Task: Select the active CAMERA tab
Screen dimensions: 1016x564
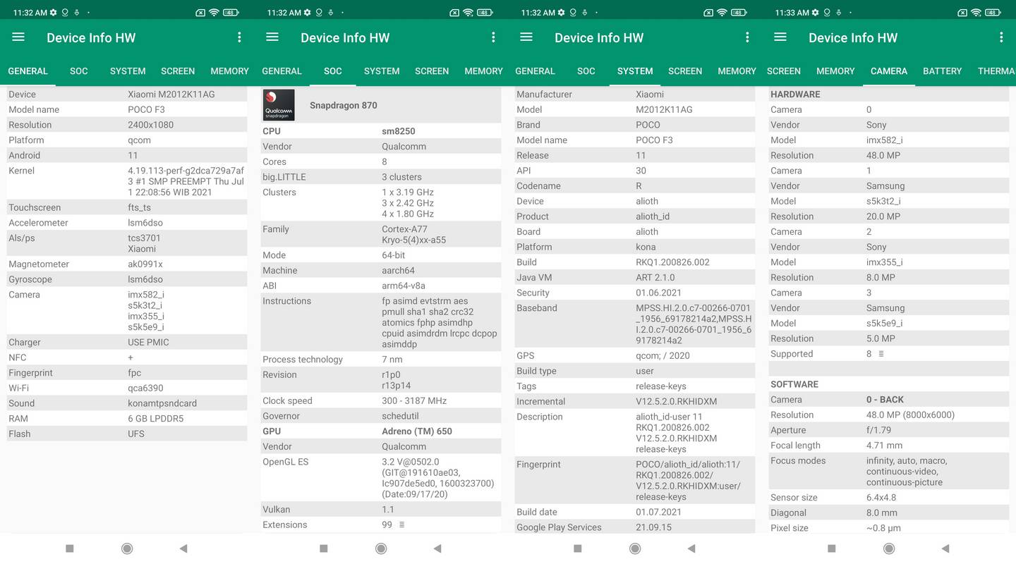Action: click(889, 71)
